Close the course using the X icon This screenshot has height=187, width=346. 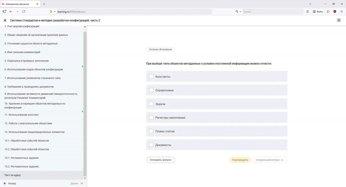pyautogui.click(x=5, y=21)
